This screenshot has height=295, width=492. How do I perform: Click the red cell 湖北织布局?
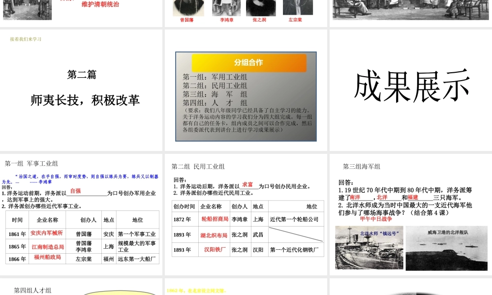(214, 236)
